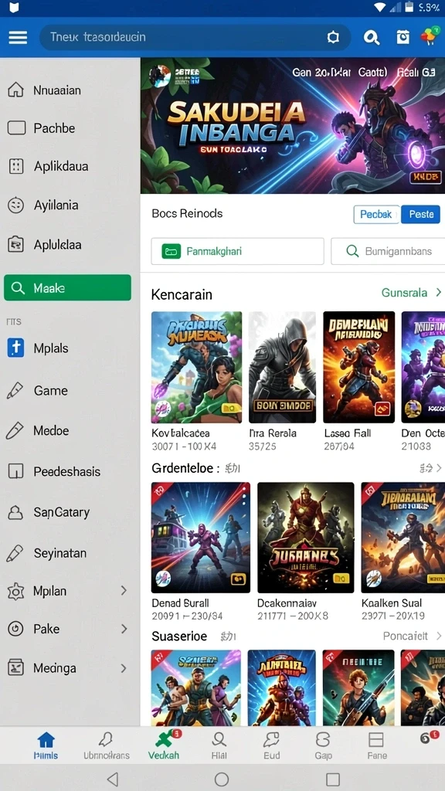This screenshot has height=791, width=445.
Task: Select the green Maake sidebar item
Action: point(68,288)
